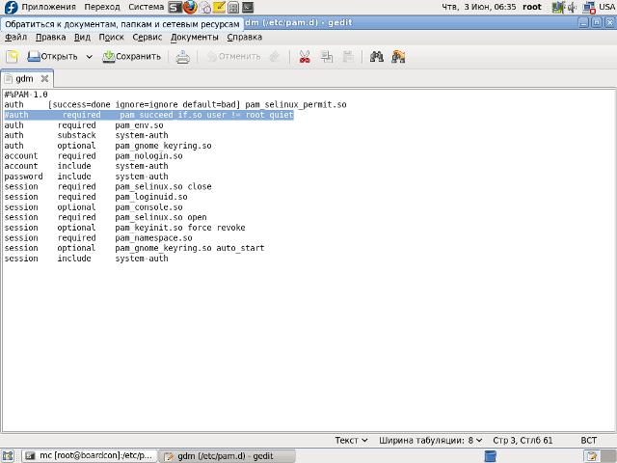Click the Find binoculars icon
The height and width of the screenshot is (463, 617).
[x=377, y=57]
